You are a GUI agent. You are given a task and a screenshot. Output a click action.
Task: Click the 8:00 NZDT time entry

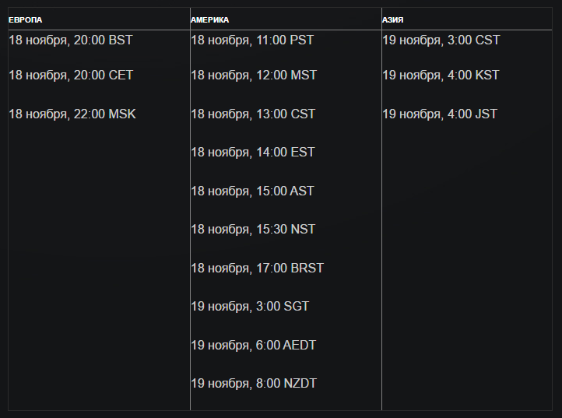(x=254, y=384)
